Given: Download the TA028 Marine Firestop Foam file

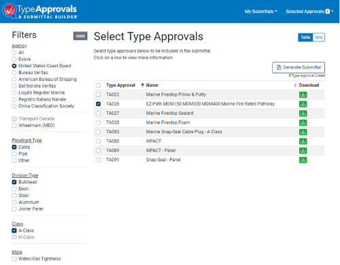Looking at the screenshot, I should 303,122.
